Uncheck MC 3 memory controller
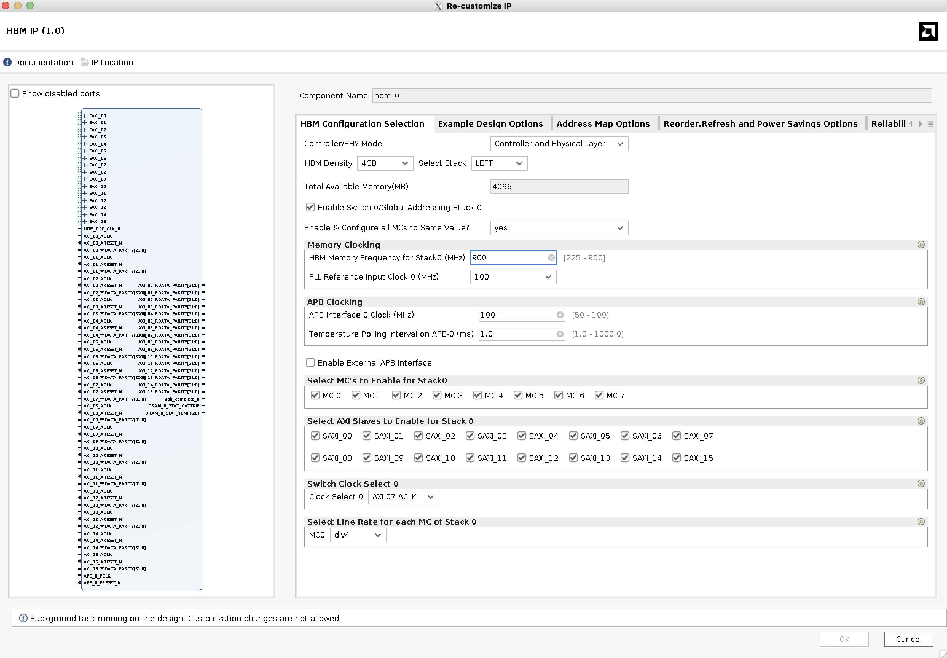The width and height of the screenshot is (947, 658). (437, 395)
